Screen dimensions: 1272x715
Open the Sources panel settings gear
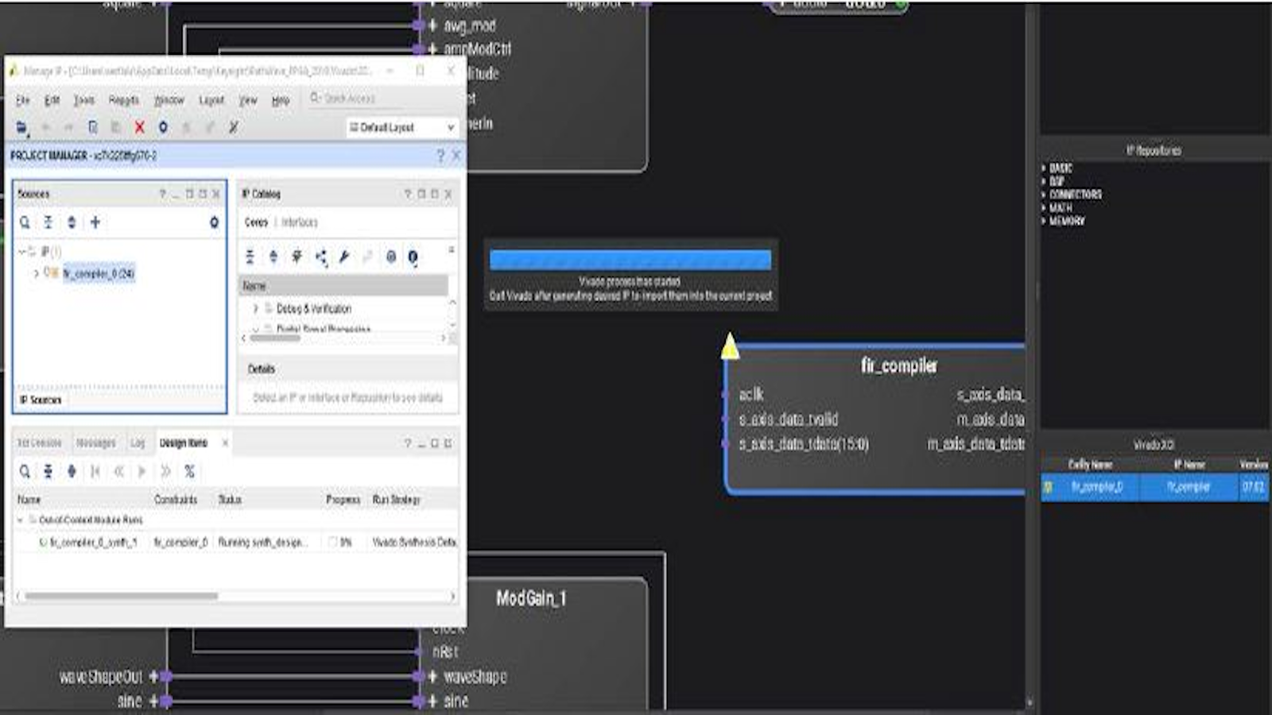pyautogui.click(x=214, y=222)
